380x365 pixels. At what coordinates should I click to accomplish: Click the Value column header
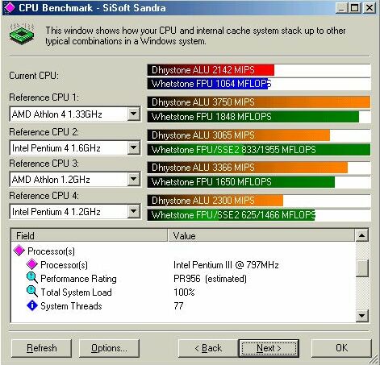pos(261,235)
